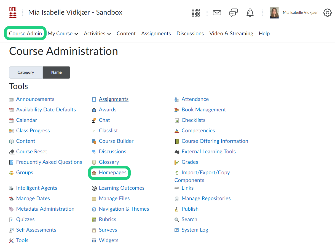Switch tool sorting to Name view
The height and width of the screenshot is (252, 335).
coord(57,73)
